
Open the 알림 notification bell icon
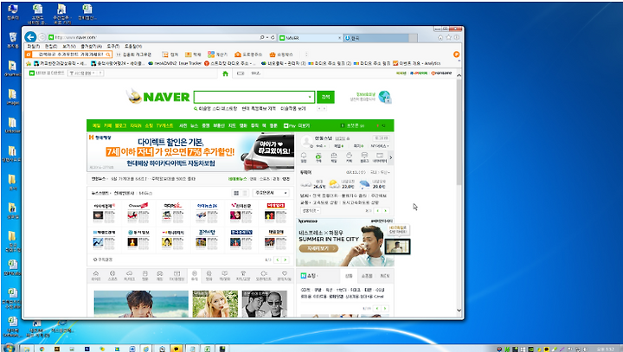click(x=304, y=157)
